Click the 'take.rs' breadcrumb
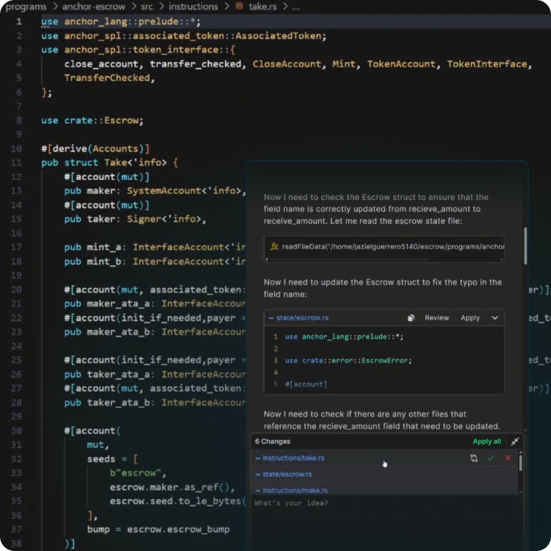551x551 pixels. pyautogui.click(x=262, y=7)
